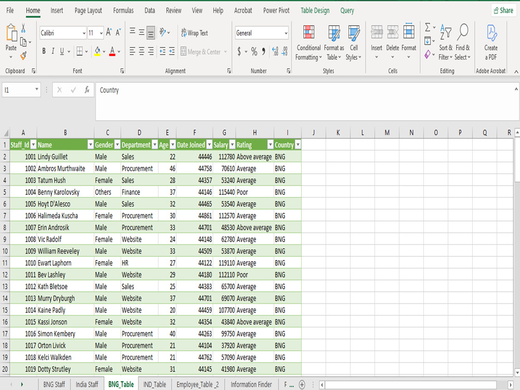The image size is (520, 390).
Task: Open Find & Select magnifier
Action: click(463, 43)
